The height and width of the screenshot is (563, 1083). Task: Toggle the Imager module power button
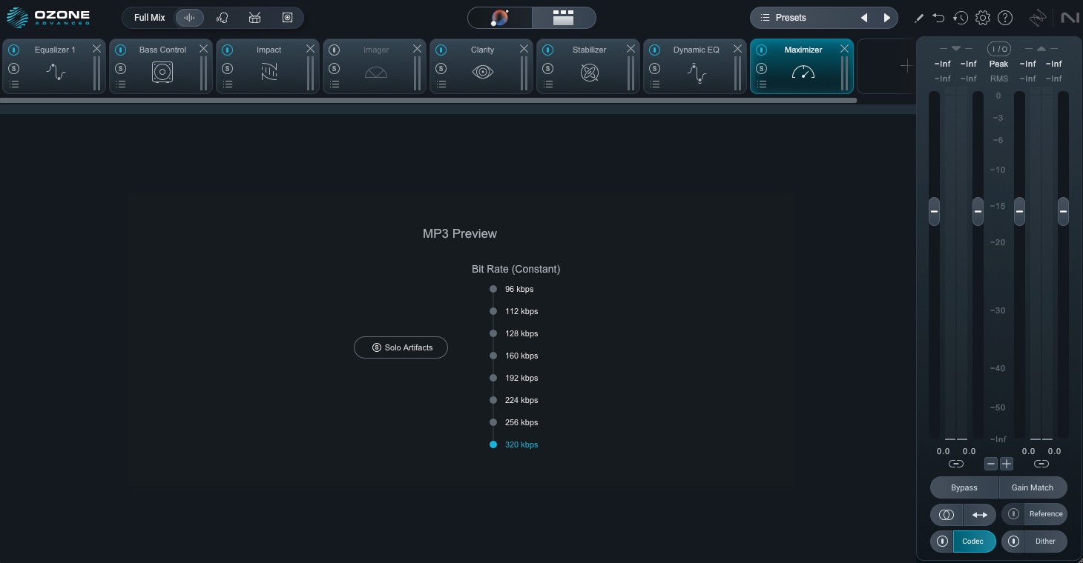[x=335, y=50]
